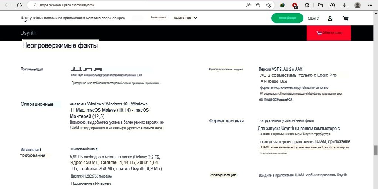378x189 pixels.
Task: Open the browser downloads arrow icon
Action: coord(344,5)
